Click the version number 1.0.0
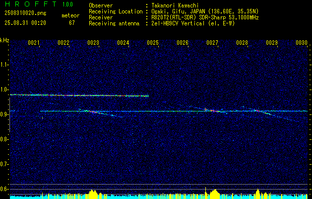This screenshot has width=312, height=199. point(67,4)
